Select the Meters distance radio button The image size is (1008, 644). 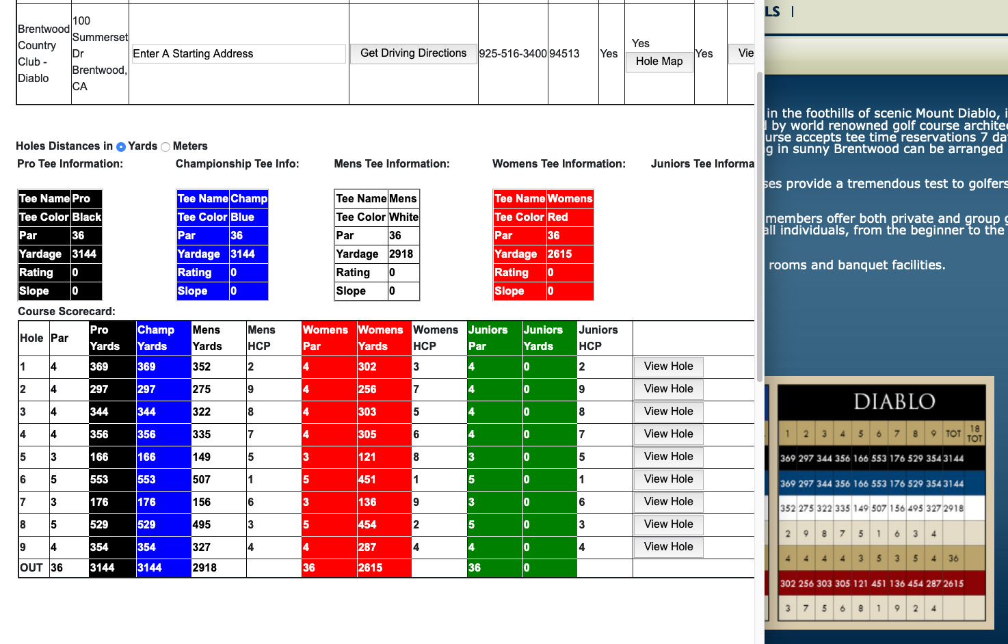[165, 146]
